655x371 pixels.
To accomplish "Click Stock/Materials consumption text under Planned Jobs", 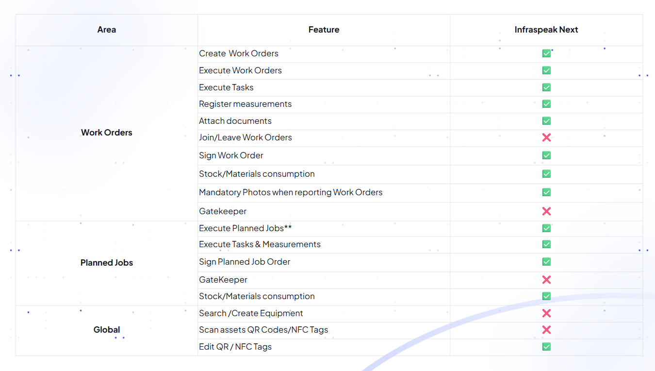I will (x=257, y=296).
